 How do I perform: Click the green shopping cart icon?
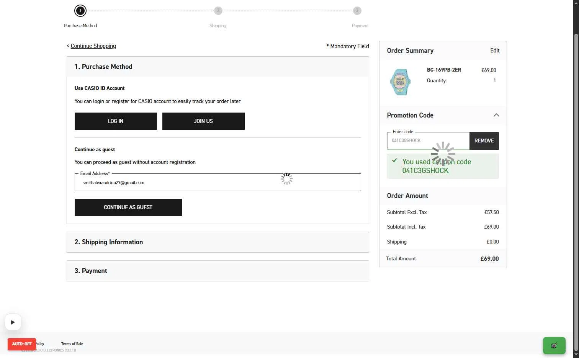[x=554, y=345]
